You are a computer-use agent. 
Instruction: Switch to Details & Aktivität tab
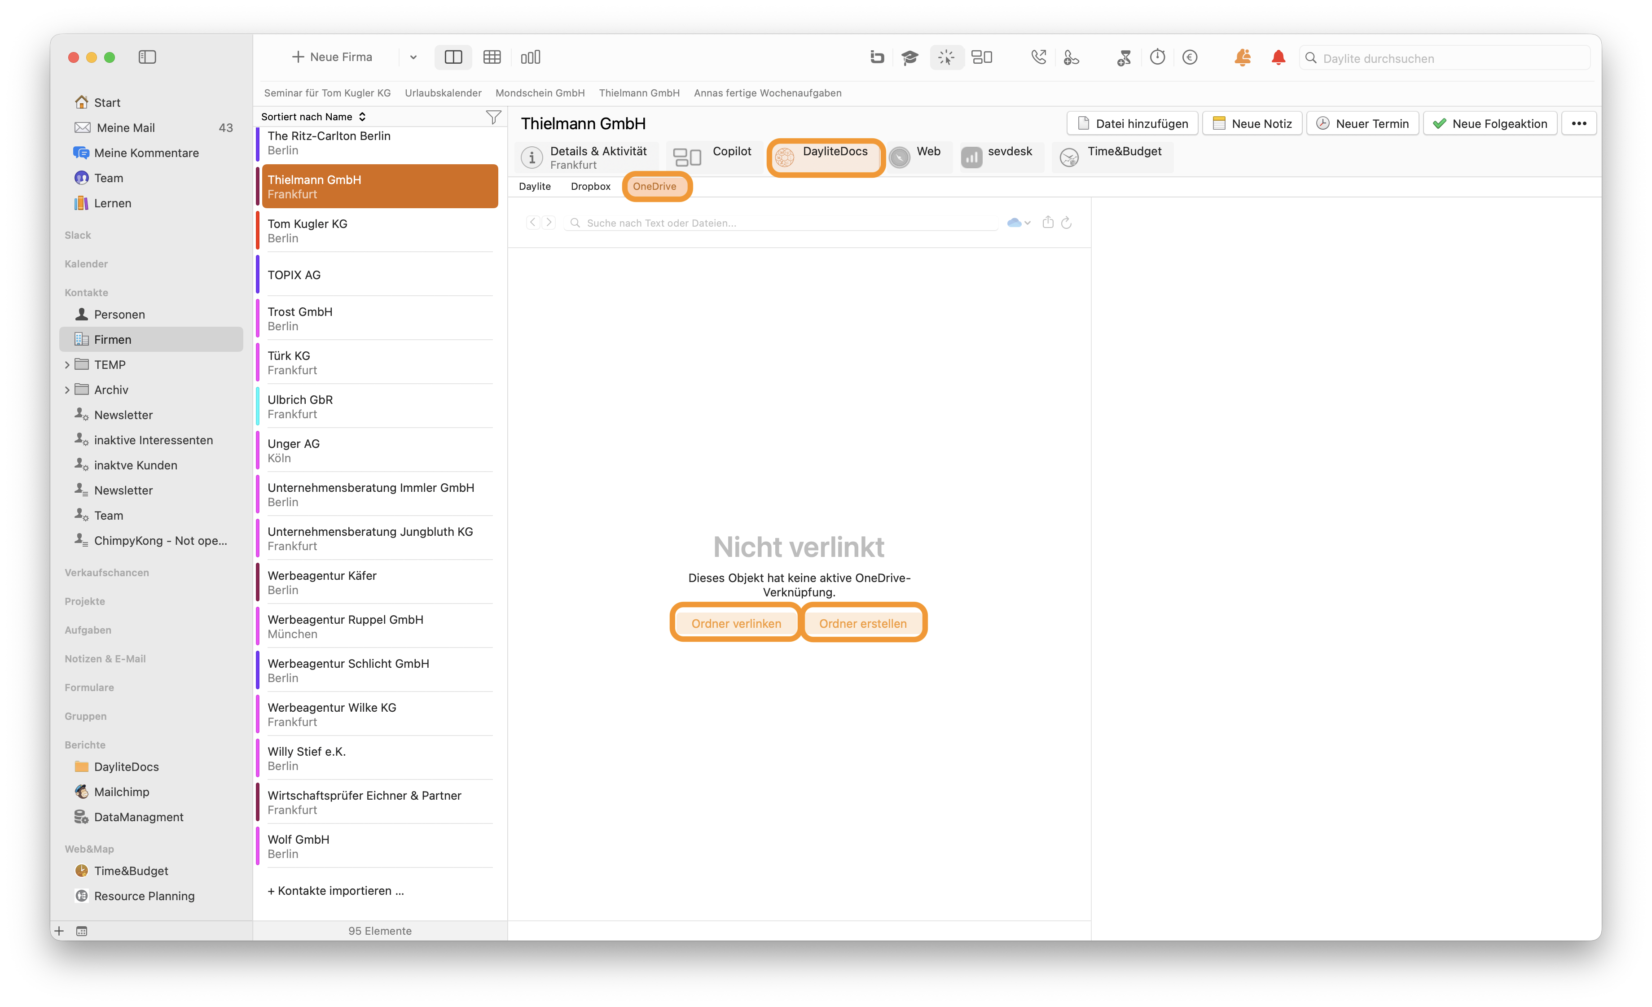[586, 158]
